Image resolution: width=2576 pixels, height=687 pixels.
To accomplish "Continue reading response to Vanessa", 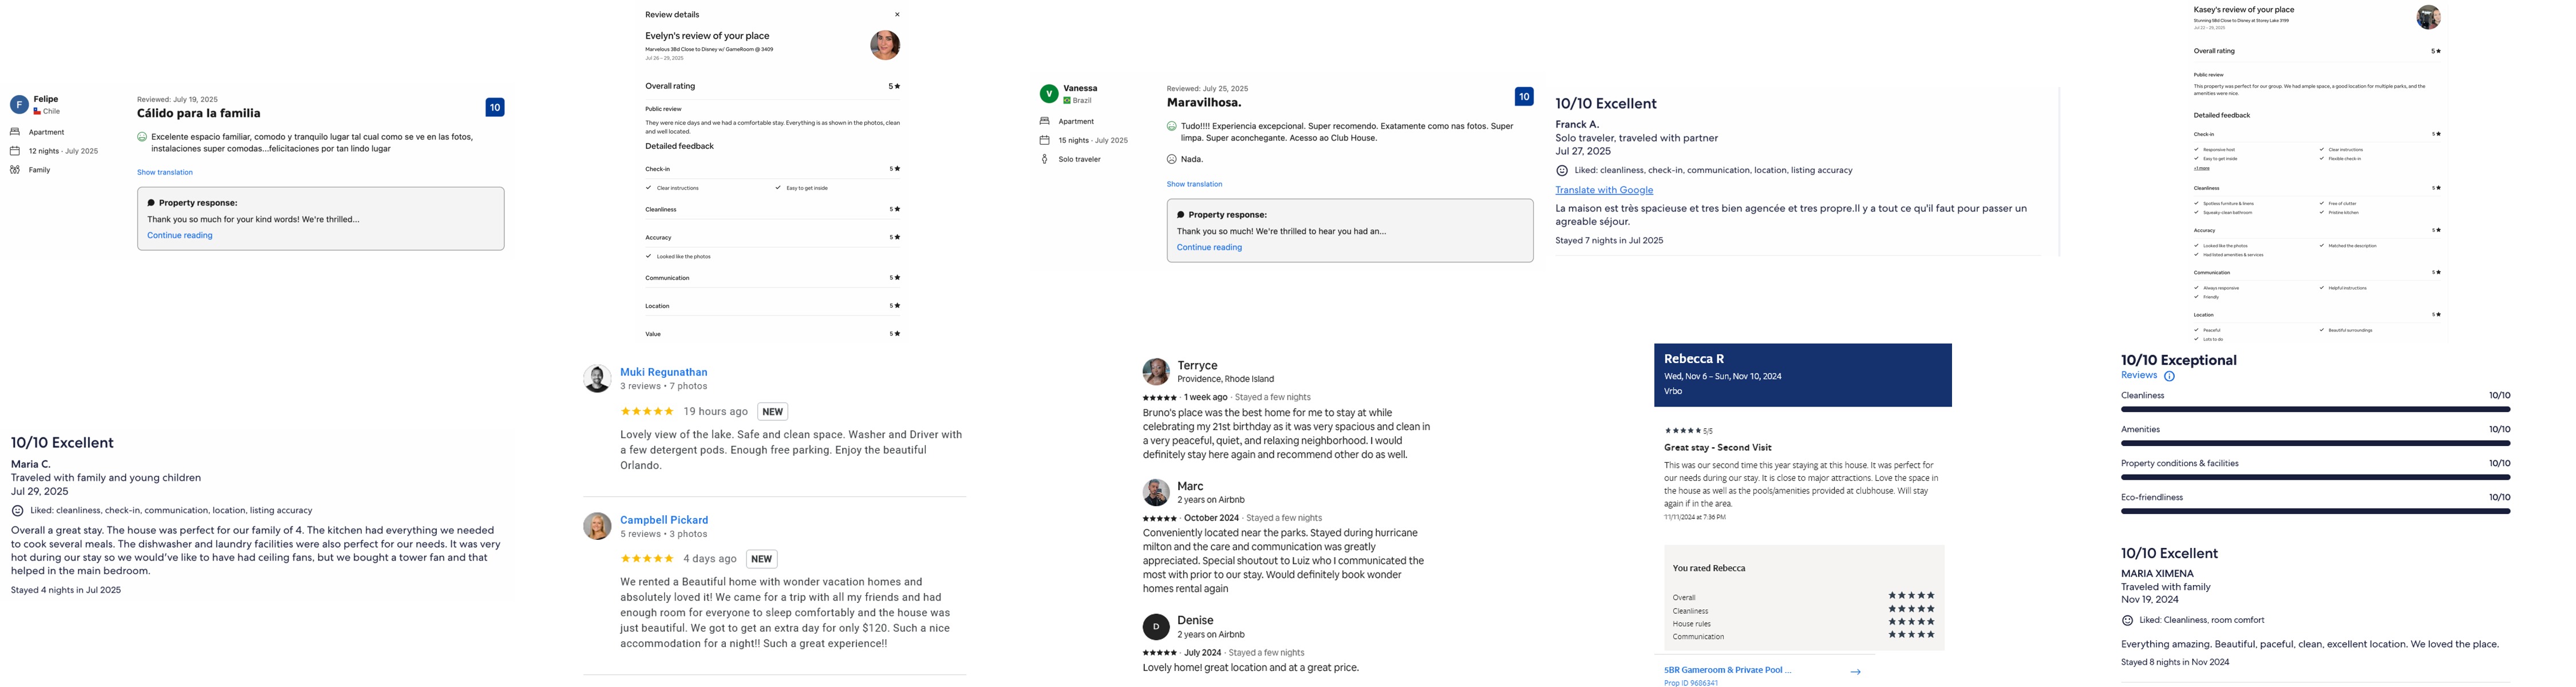I will pyautogui.click(x=1209, y=247).
